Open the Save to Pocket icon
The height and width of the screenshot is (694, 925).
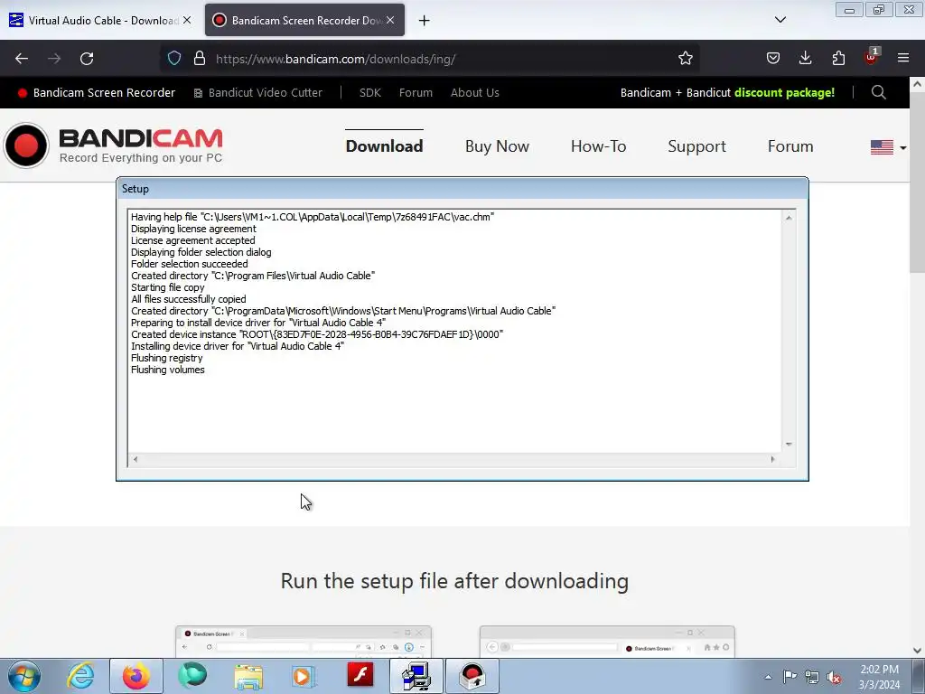click(x=773, y=59)
